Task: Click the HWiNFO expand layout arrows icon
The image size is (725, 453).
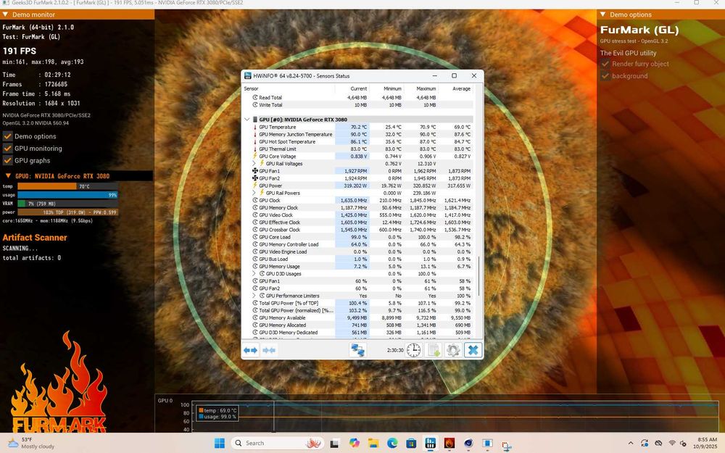Action: (250, 350)
